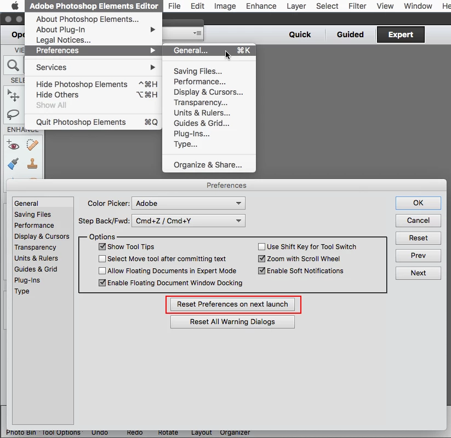Enable Select Move tool after committing text

pyautogui.click(x=102, y=258)
